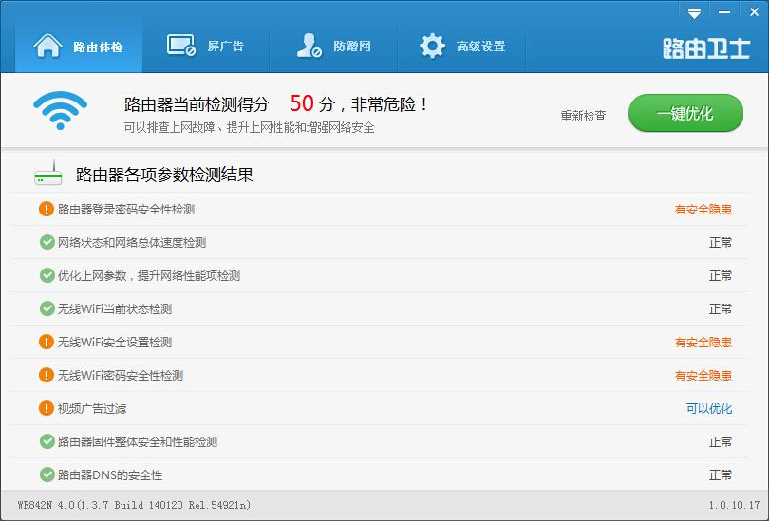The width and height of the screenshot is (769, 521).
Task: Click warning icon for 视频广告过滤
Action: [47, 408]
